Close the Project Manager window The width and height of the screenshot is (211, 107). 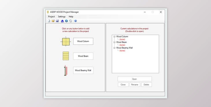click(x=161, y=12)
